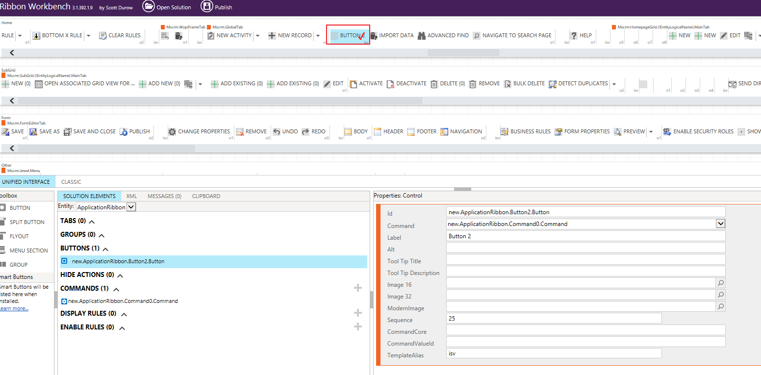
Task: Click Deactivate in the SubGrid ribbon
Action: point(406,84)
